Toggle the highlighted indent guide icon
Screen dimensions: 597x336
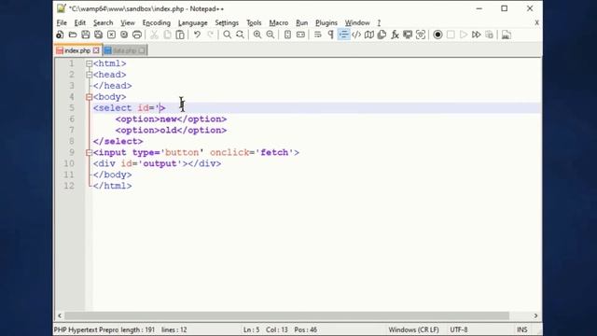(343, 35)
